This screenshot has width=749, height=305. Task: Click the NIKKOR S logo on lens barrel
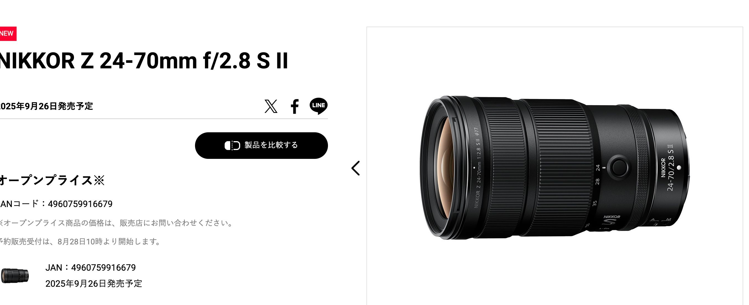(x=611, y=220)
